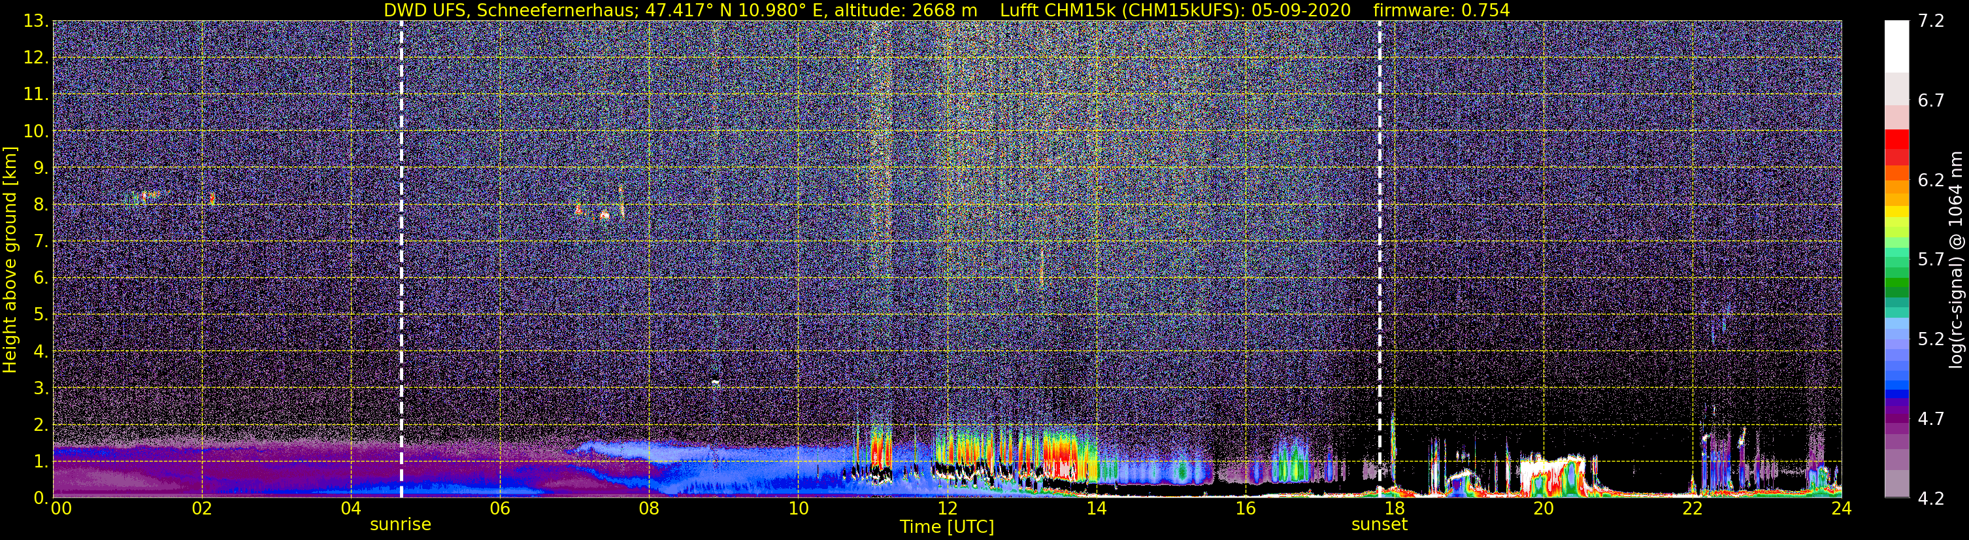Click the 'firmware: 0.754' label

click(1441, 10)
